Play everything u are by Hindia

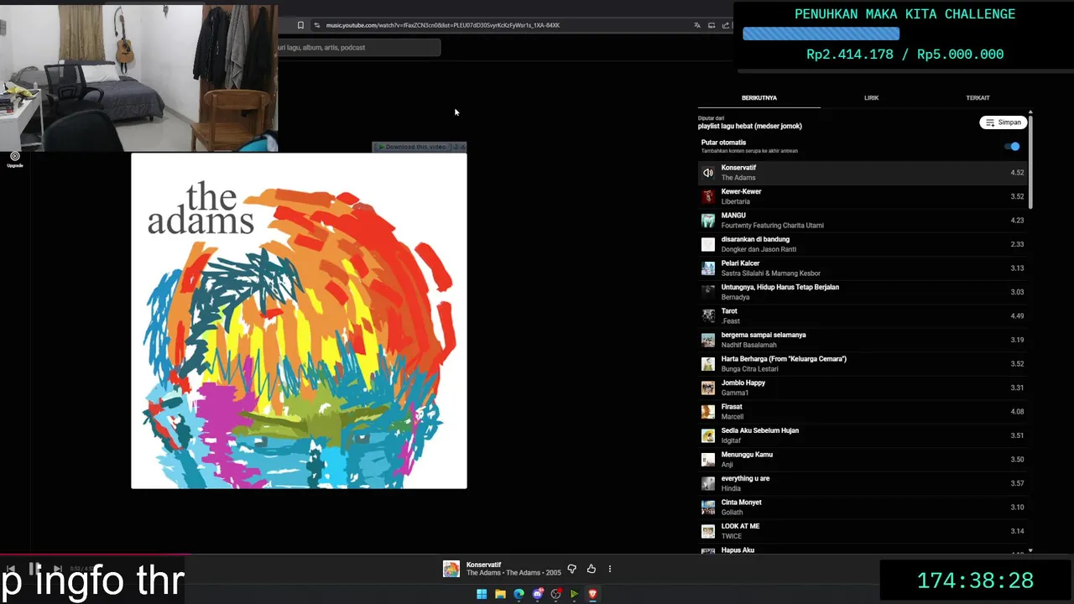(864, 483)
